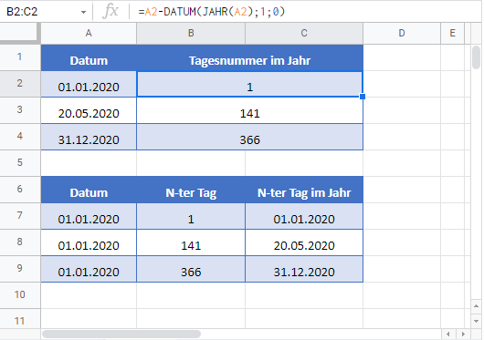Select cell A9 containing 01.01.2020
The width and height of the screenshot is (484, 340).
pyautogui.click(x=89, y=269)
